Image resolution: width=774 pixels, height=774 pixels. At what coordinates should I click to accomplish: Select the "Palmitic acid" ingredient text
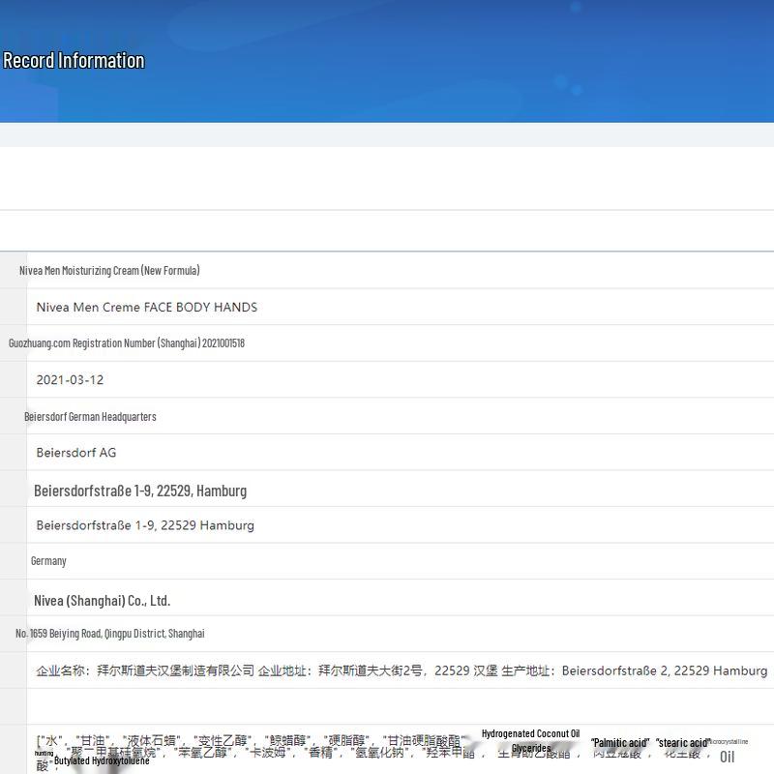click(x=620, y=743)
